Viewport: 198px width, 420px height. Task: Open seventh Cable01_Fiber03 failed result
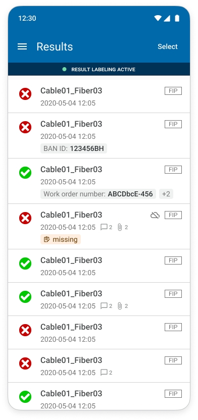[x=99, y=332]
